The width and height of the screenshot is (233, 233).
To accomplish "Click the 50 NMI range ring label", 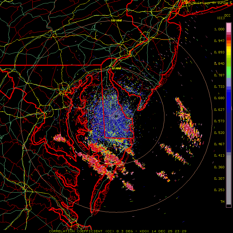I will click(x=116, y=68).
